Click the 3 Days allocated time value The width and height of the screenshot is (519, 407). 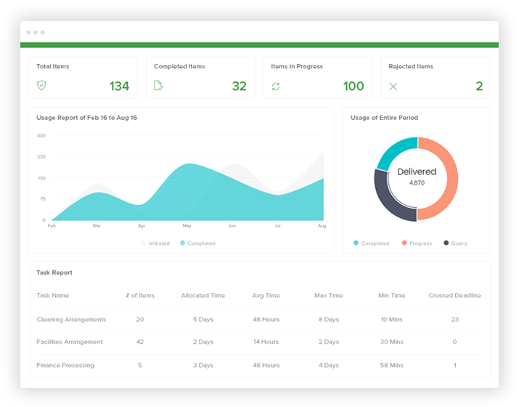(x=203, y=366)
